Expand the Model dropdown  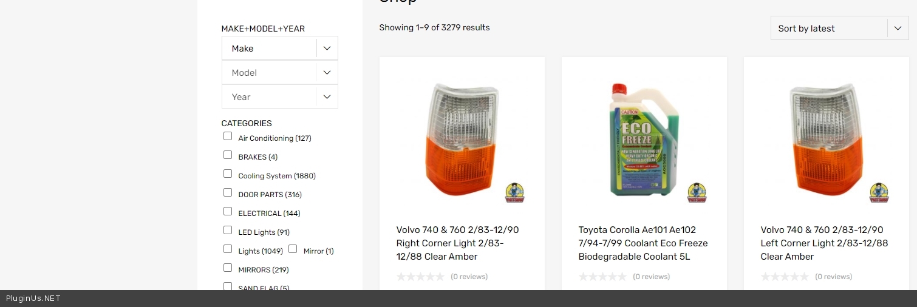click(x=279, y=73)
